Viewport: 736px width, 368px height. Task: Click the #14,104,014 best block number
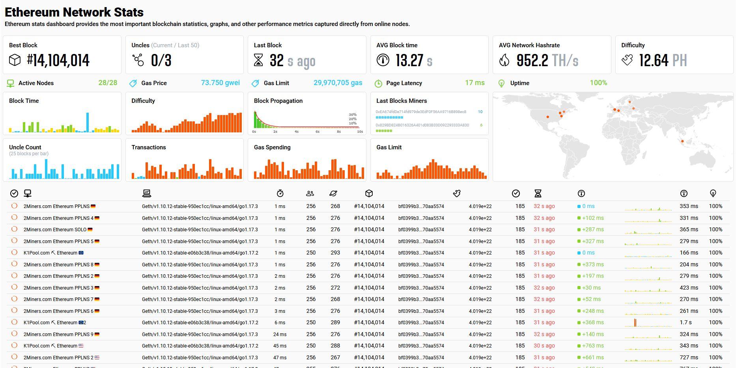(58, 60)
